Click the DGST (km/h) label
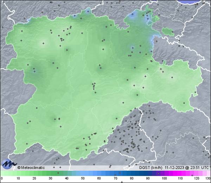Screen dimensions: 211x183 click(x=151, y=168)
